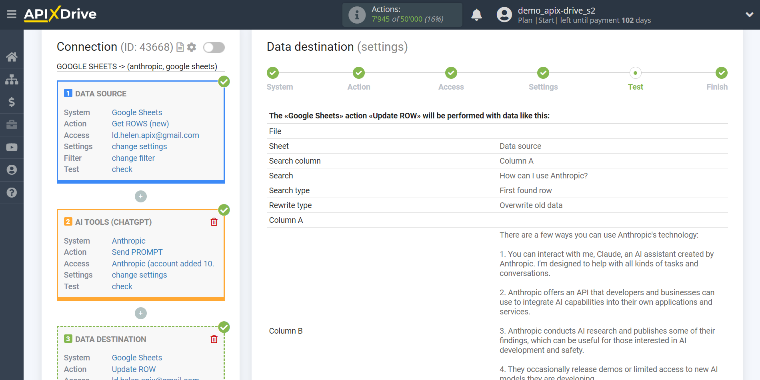Open Google Sheets link in Data Destination
Image resolution: width=760 pixels, height=380 pixels.
(137, 358)
